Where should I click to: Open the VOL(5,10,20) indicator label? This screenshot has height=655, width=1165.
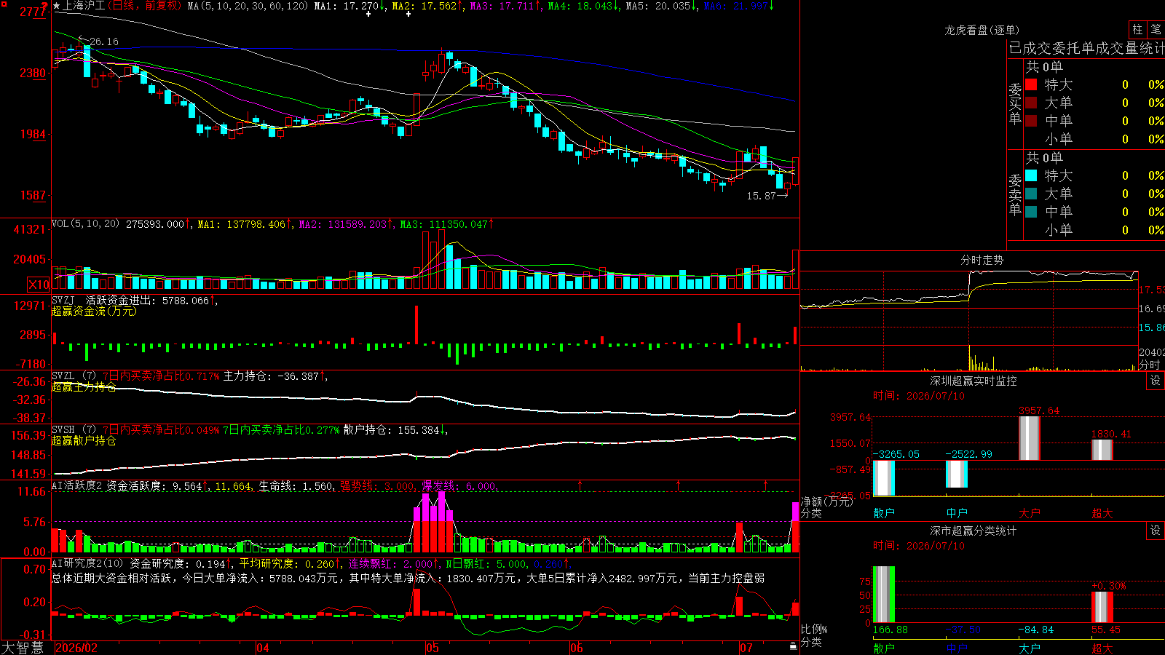tap(86, 223)
